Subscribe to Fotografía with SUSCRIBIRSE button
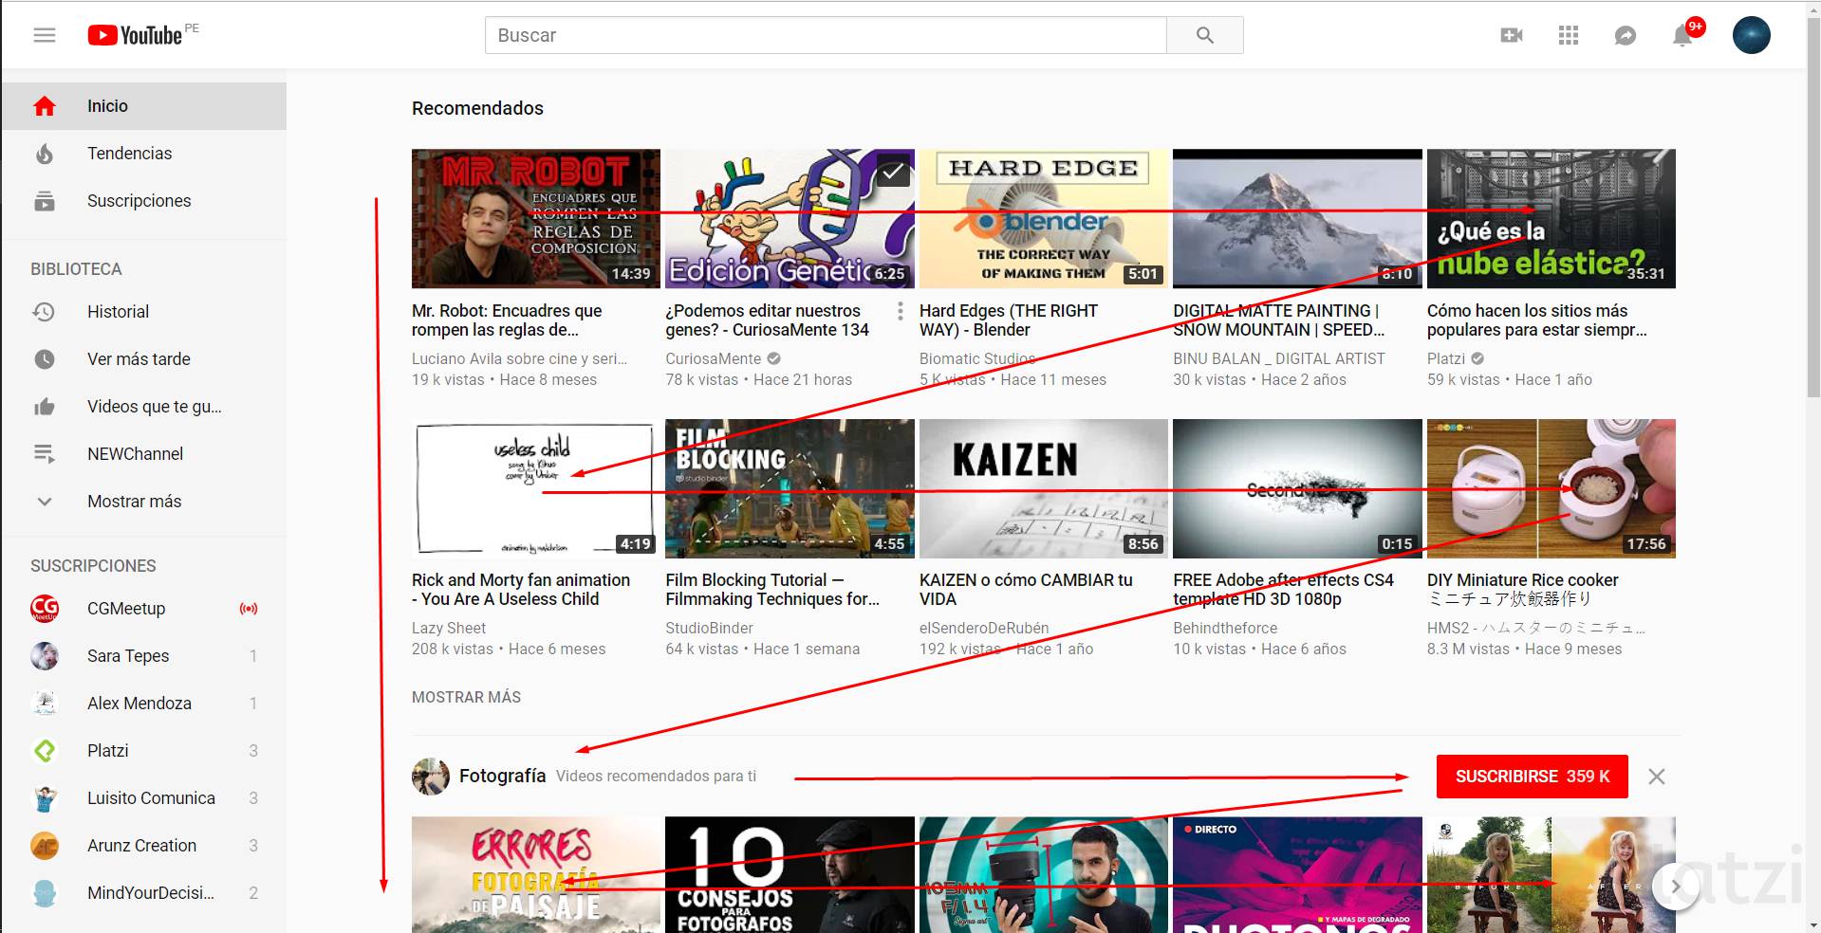 (x=1533, y=777)
